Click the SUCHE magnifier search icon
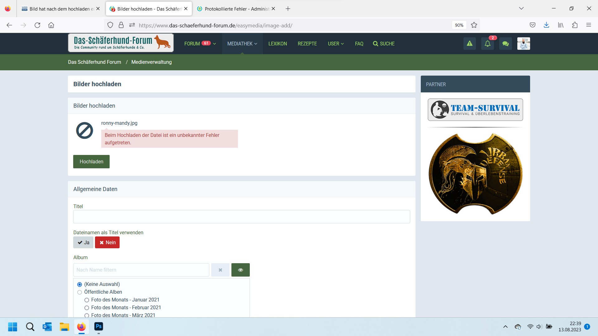This screenshot has height=336, width=598. pos(376,44)
